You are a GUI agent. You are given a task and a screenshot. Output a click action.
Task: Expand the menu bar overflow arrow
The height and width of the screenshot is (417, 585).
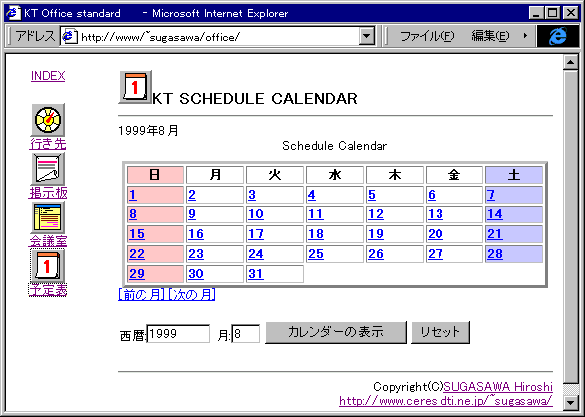click(525, 36)
